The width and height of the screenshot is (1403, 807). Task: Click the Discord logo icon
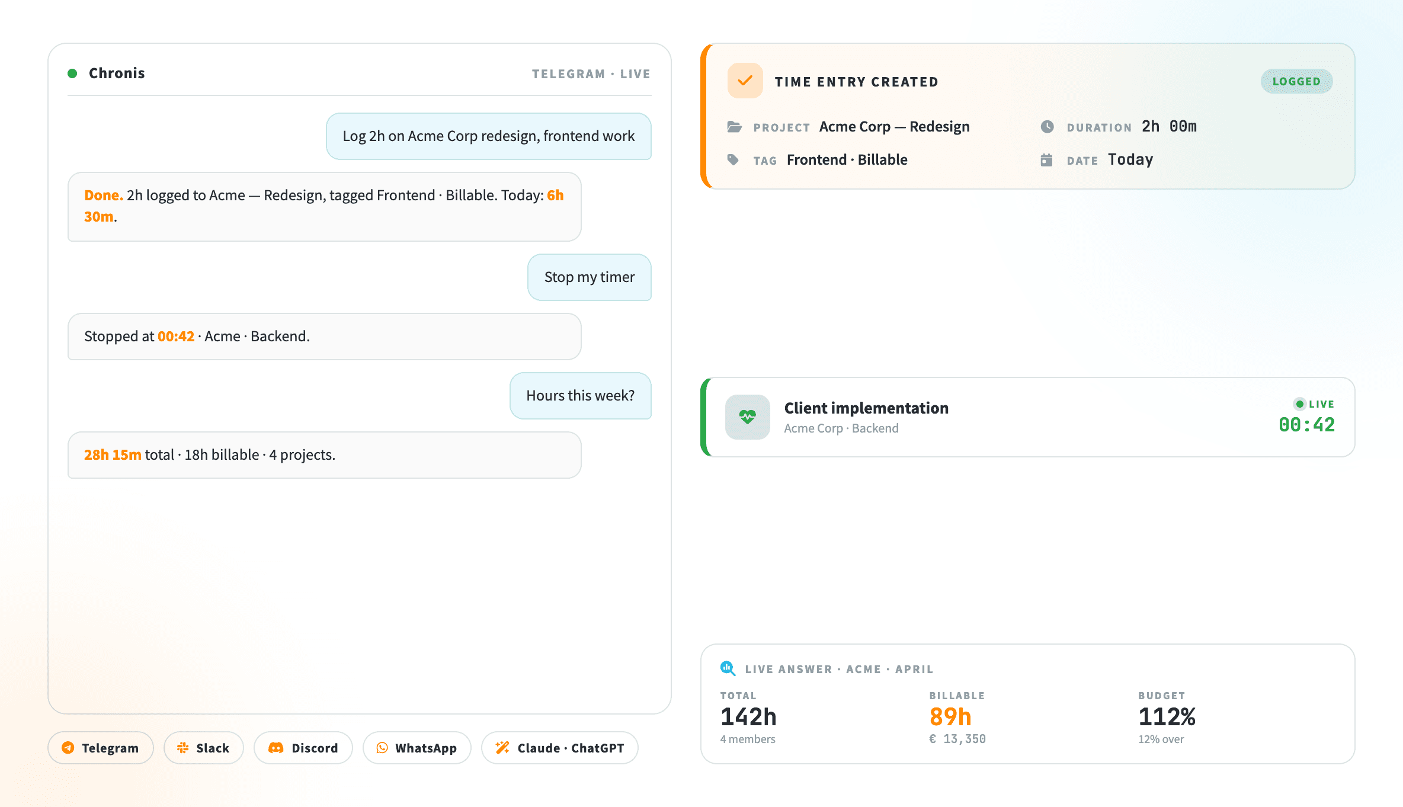276,748
